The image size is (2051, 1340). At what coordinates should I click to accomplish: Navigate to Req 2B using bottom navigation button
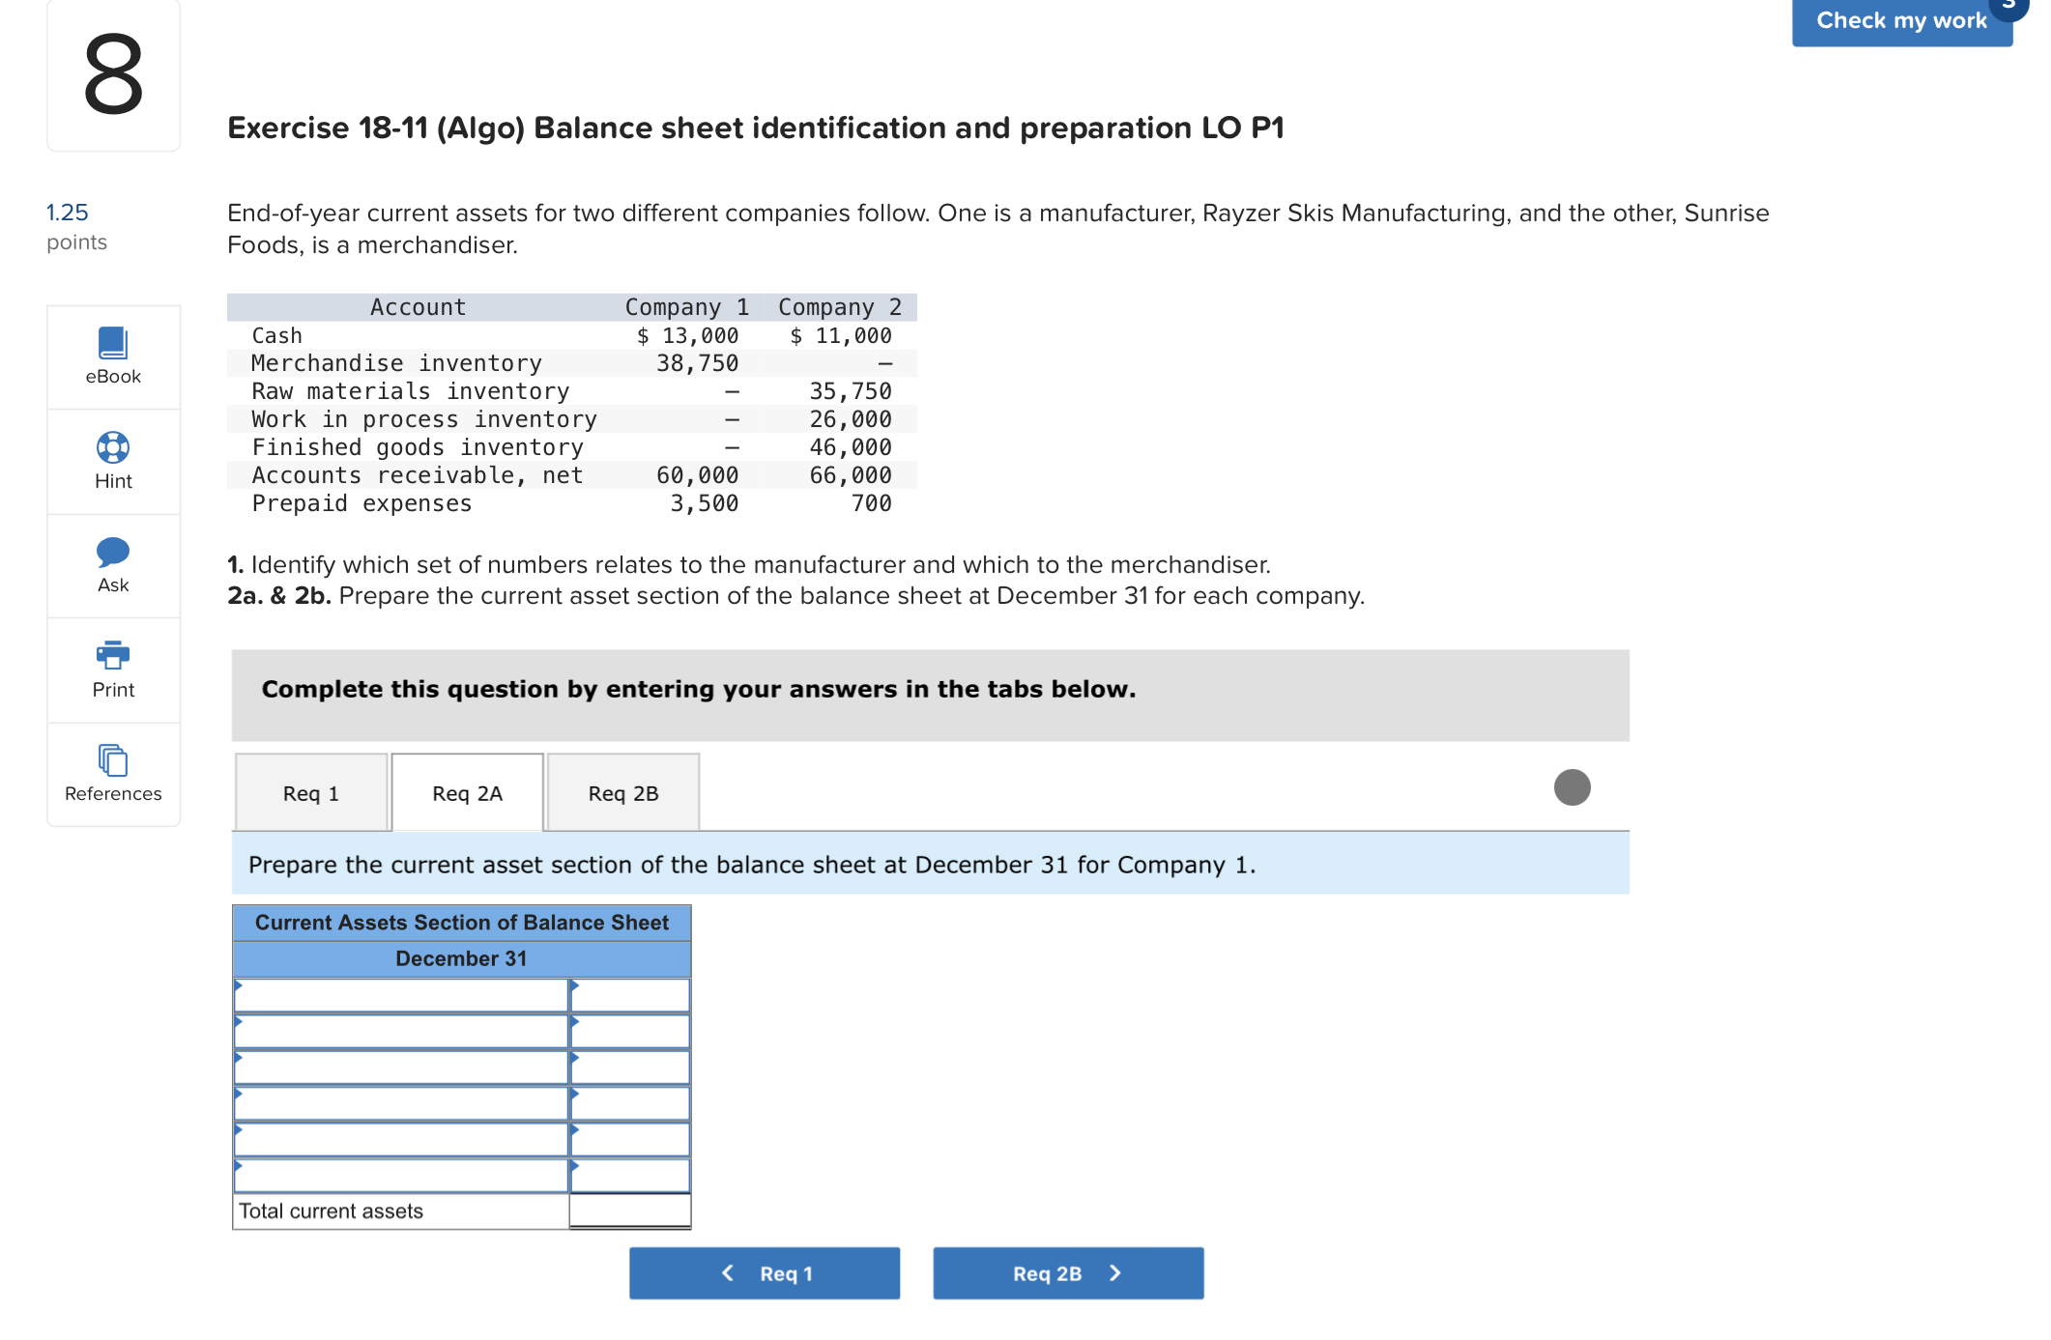(x=1067, y=1272)
